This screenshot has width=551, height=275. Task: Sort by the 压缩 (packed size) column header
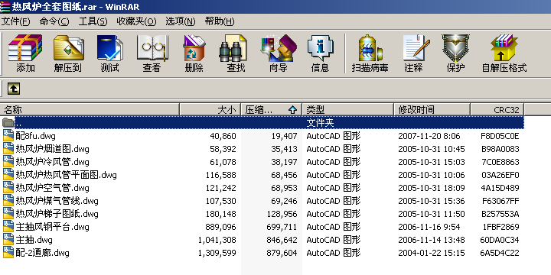(x=271, y=110)
